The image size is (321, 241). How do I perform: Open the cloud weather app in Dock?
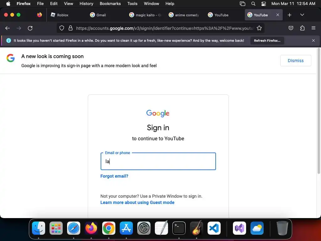(x=257, y=228)
